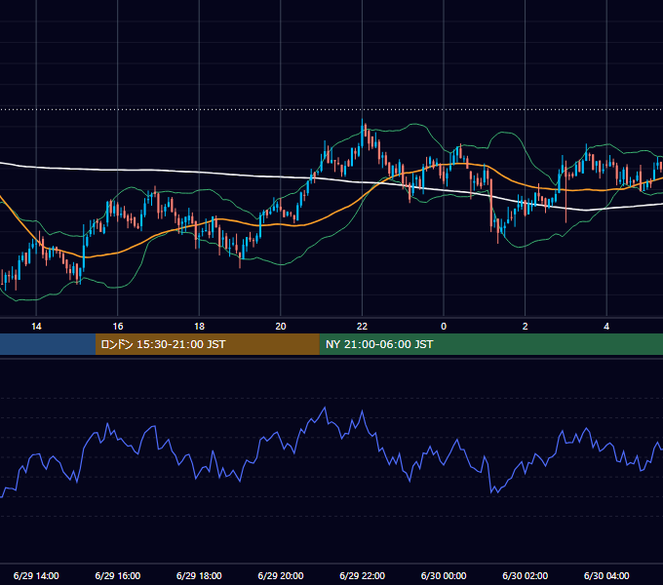Image resolution: width=663 pixels, height=585 pixels.
Task: Click the blue session bar before ロンドン
Action: 48,344
